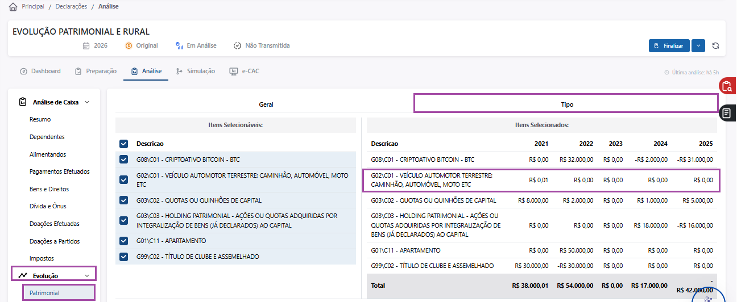
Task: Click the Itens Selecionáveis heading
Action: click(x=235, y=125)
